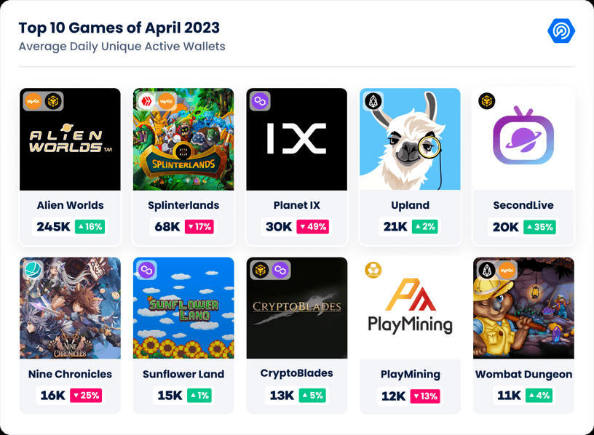594x435 pixels.
Task: Click the BNB chain icon on SecondLive
Action: coord(487,101)
